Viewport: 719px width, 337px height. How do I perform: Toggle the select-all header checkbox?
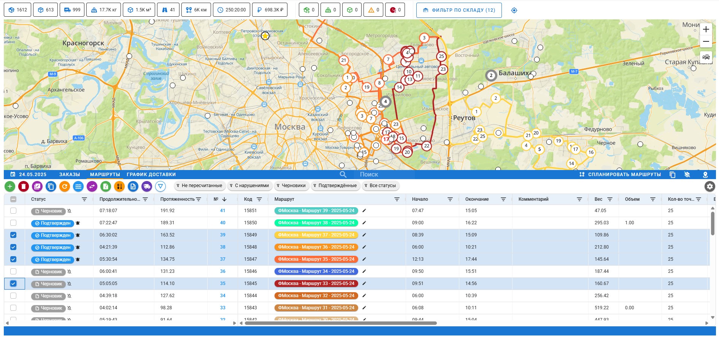pos(13,199)
